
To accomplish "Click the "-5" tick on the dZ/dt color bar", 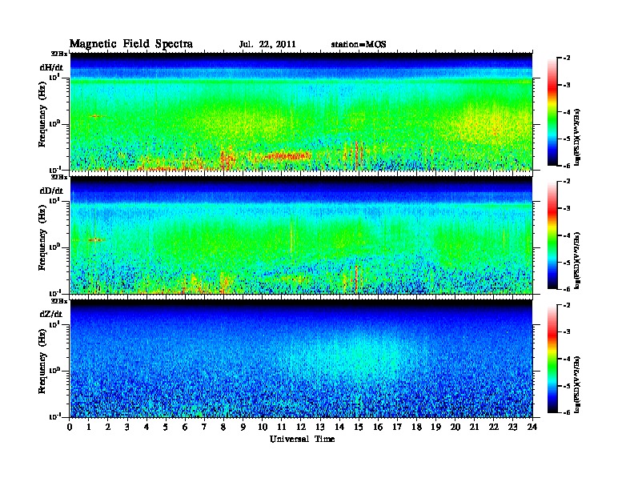I will point(566,386).
